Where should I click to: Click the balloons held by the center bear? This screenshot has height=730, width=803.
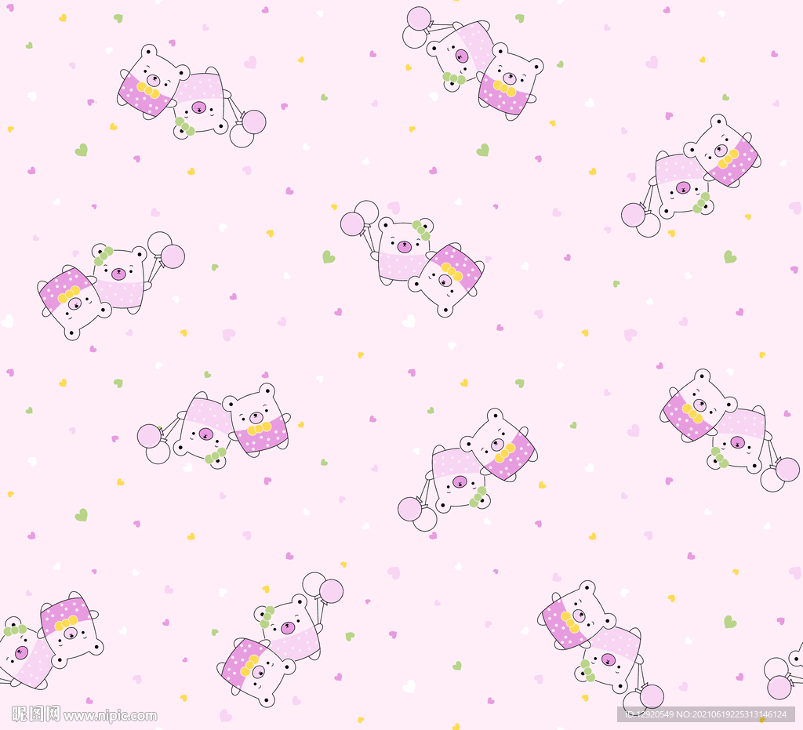[359, 218]
